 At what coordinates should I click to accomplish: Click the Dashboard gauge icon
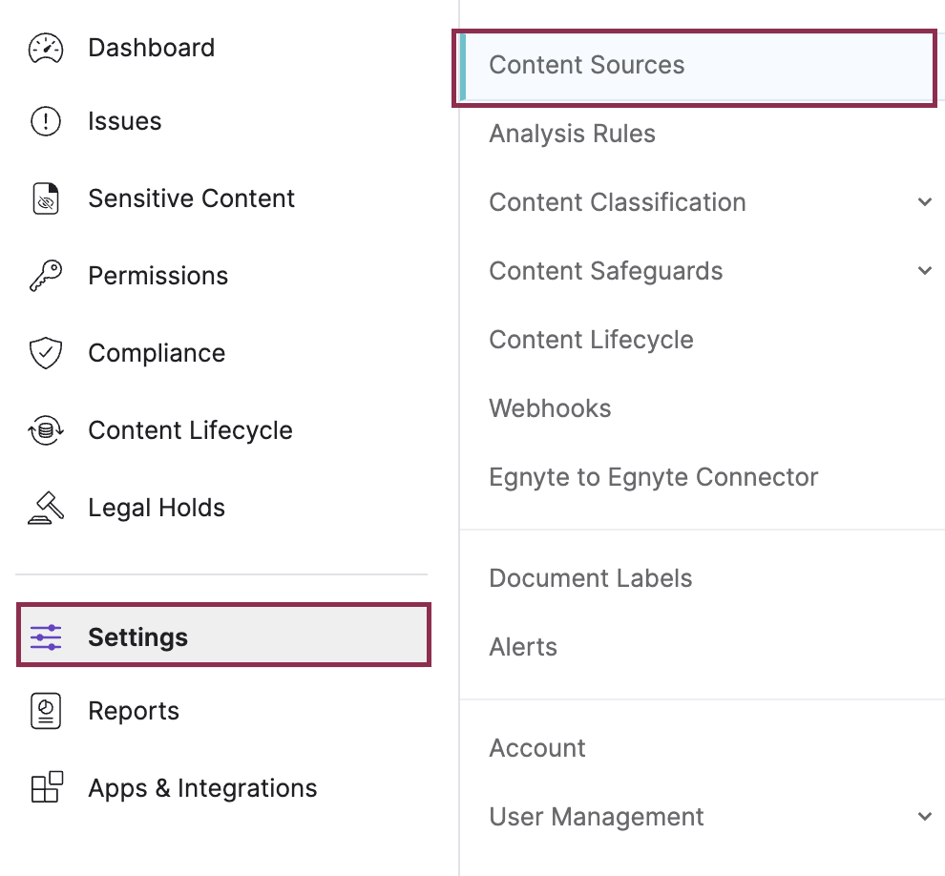tap(46, 48)
